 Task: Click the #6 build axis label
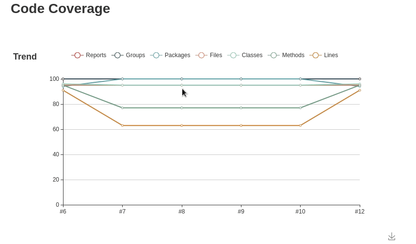[x=63, y=212]
